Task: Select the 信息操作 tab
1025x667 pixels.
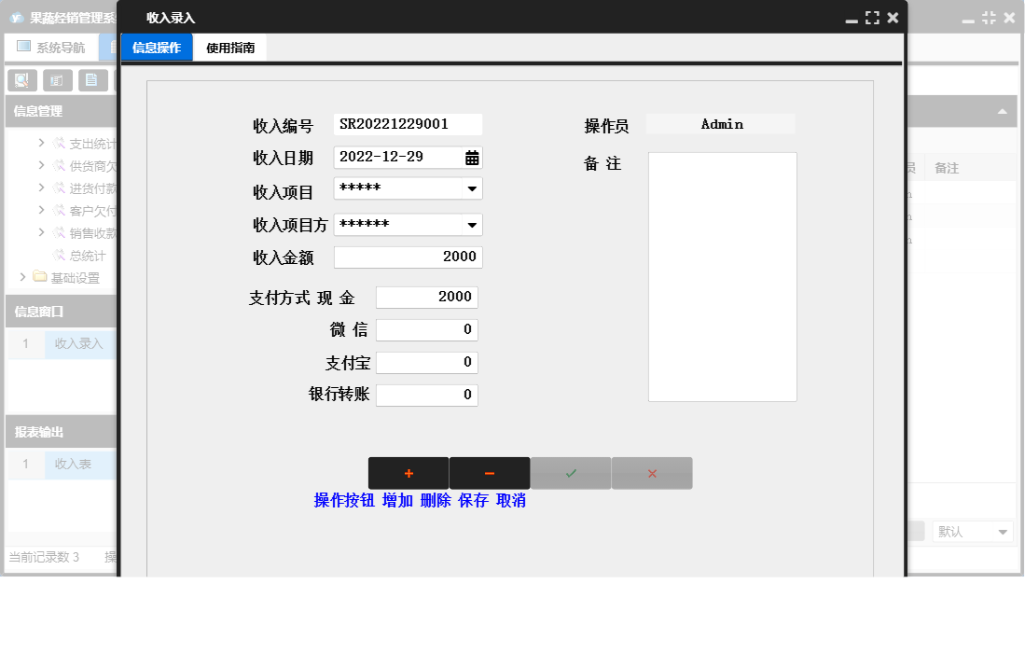Action: coord(156,46)
